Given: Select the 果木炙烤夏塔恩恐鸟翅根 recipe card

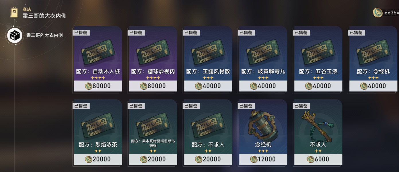Looking at the screenshot, I should (x=153, y=133).
